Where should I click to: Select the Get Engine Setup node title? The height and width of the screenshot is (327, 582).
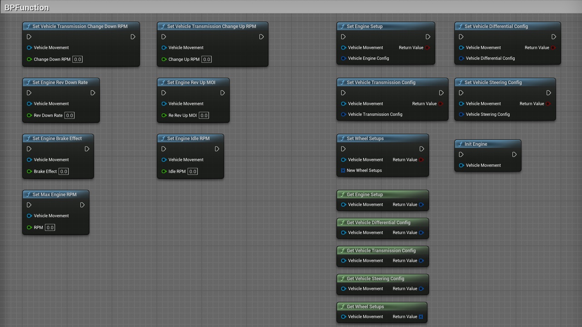365,194
